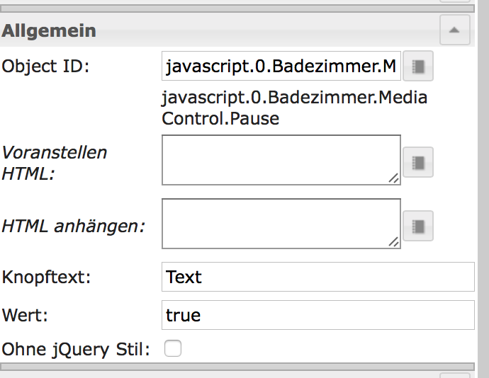
Task: Click the Voranstellen HTML textarea resize handle
Action: point(393,179)
